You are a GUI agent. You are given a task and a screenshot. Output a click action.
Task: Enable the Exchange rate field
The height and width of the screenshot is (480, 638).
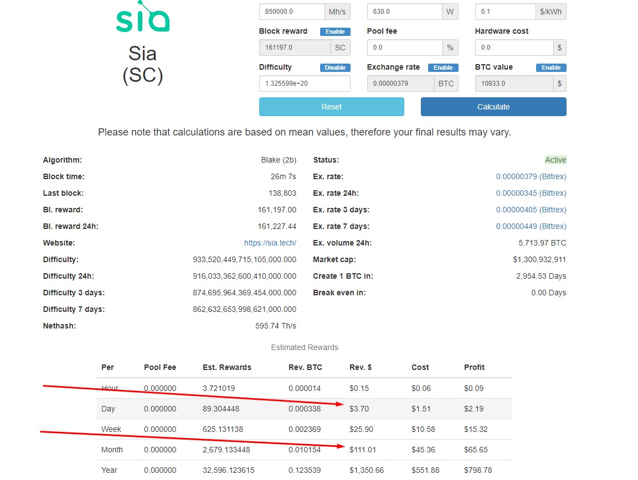pos(443,67)
